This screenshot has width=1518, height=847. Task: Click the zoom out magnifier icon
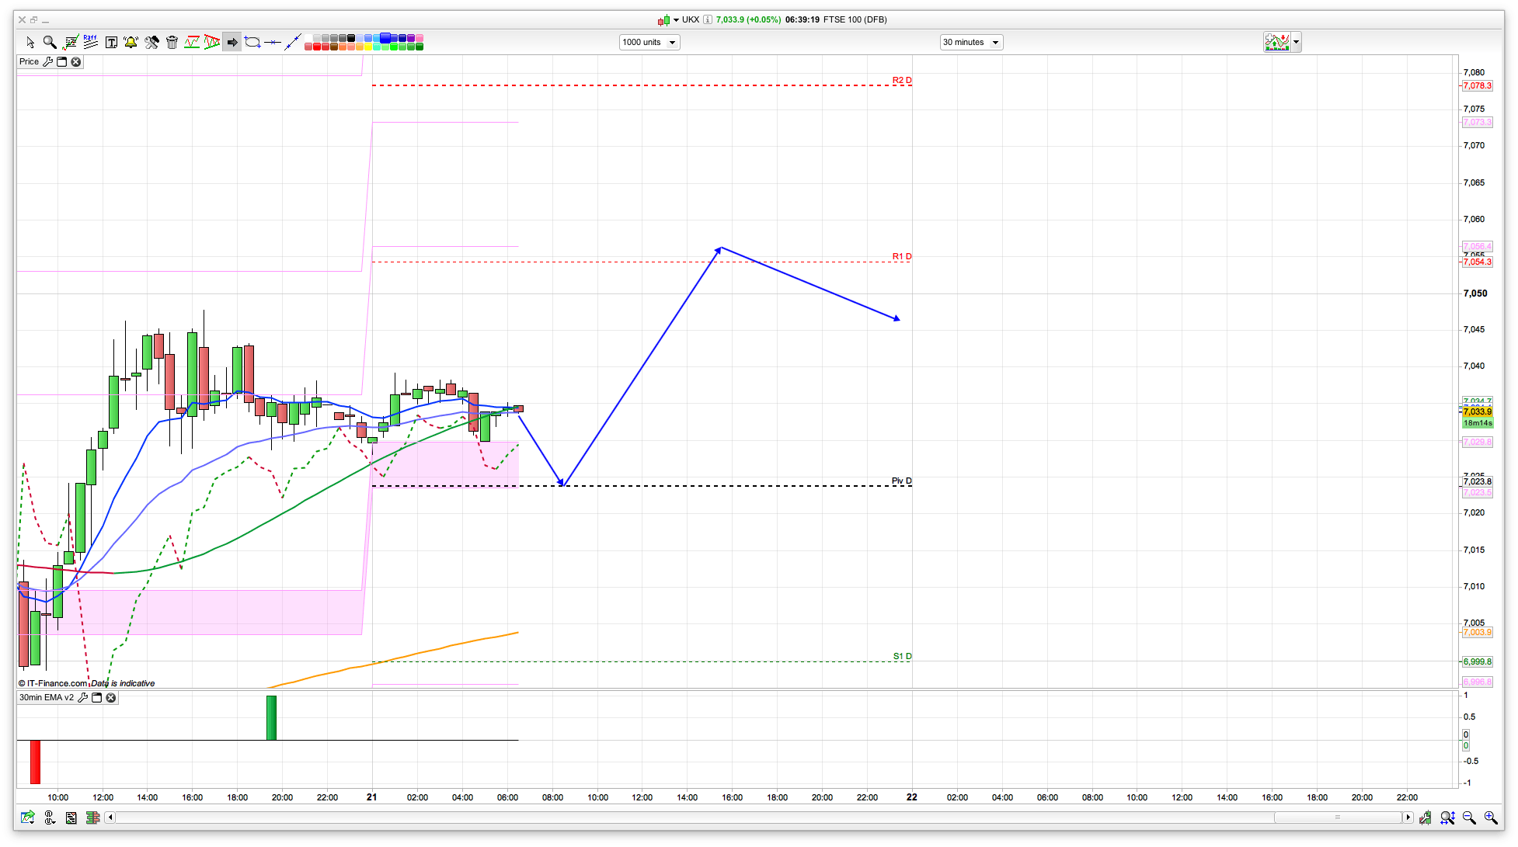tap(1468, 817)
